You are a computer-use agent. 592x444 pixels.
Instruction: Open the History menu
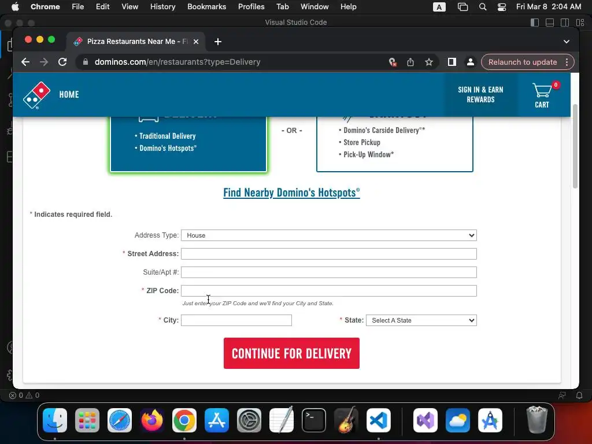[162, 7]
